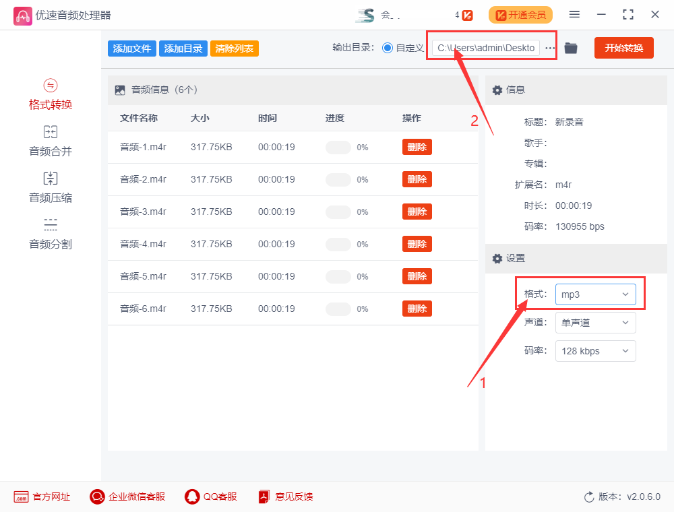
Task: Click progress bar of 音频-6.m4r
Action: [338, 309]
